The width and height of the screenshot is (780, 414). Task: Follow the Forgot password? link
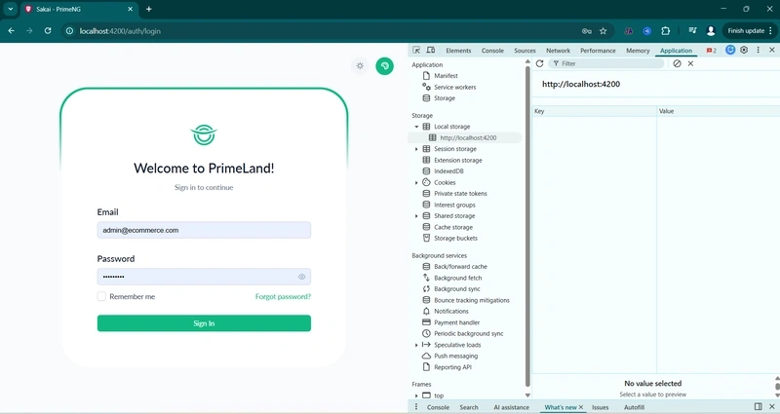click(283, 297)
